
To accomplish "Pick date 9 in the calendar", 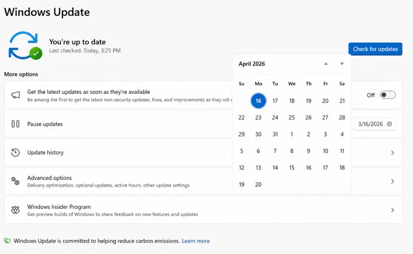I will pos(309,151).
